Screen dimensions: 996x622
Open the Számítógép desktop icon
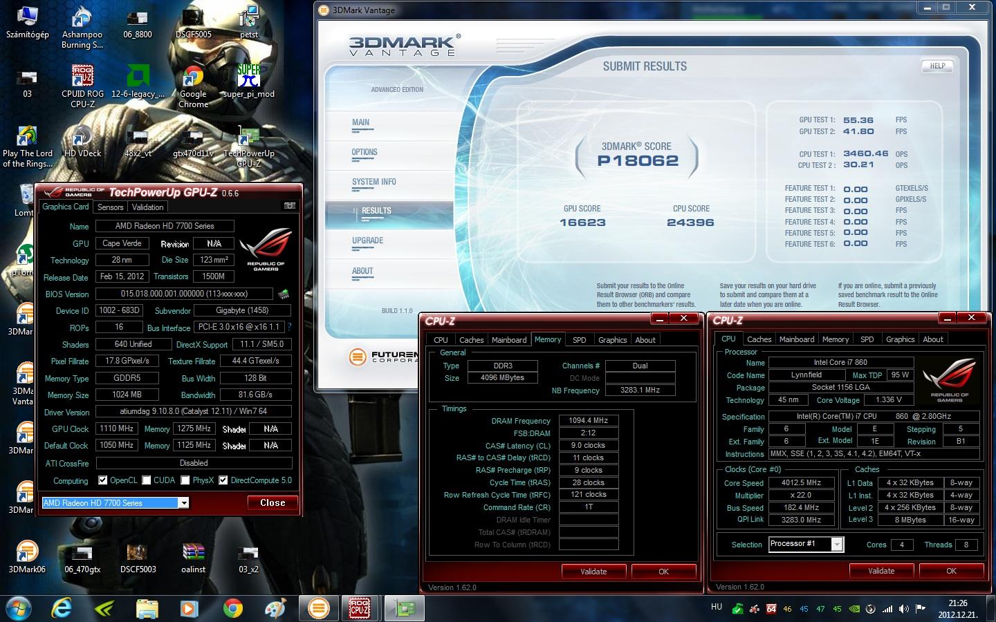28,23
